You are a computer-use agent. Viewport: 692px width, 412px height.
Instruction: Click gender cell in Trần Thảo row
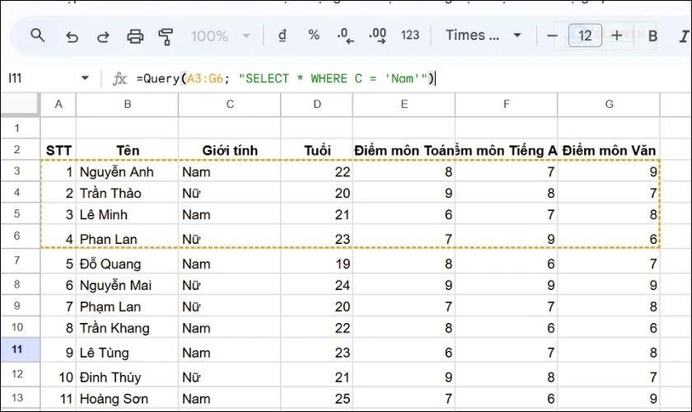230,193
